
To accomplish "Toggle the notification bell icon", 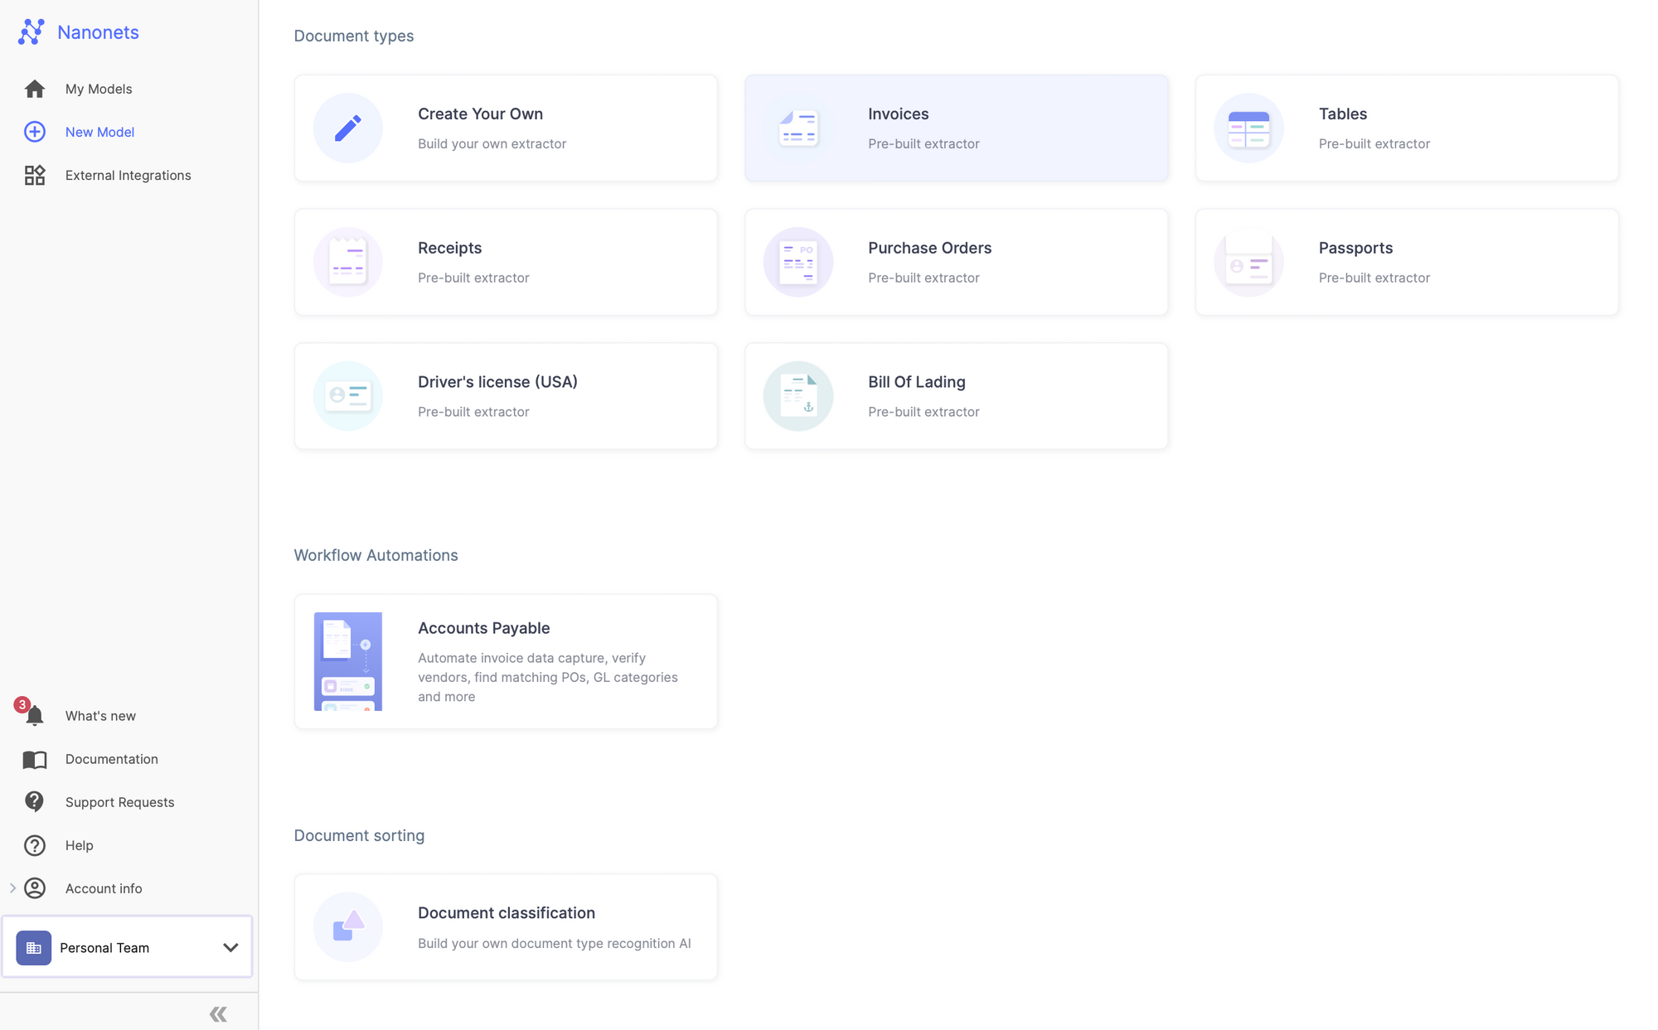I will coord(35,714).
